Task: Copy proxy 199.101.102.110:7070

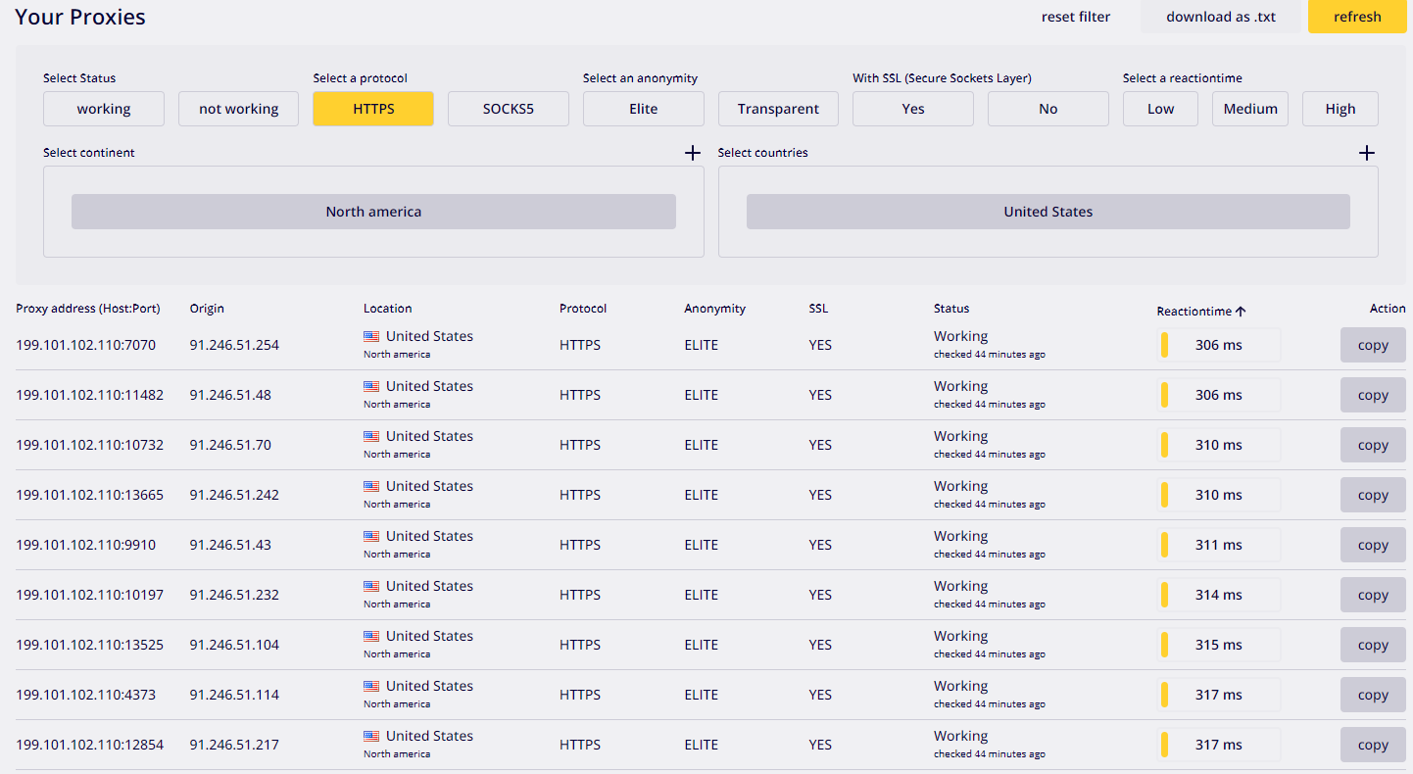Action: tap(1372, 345)
